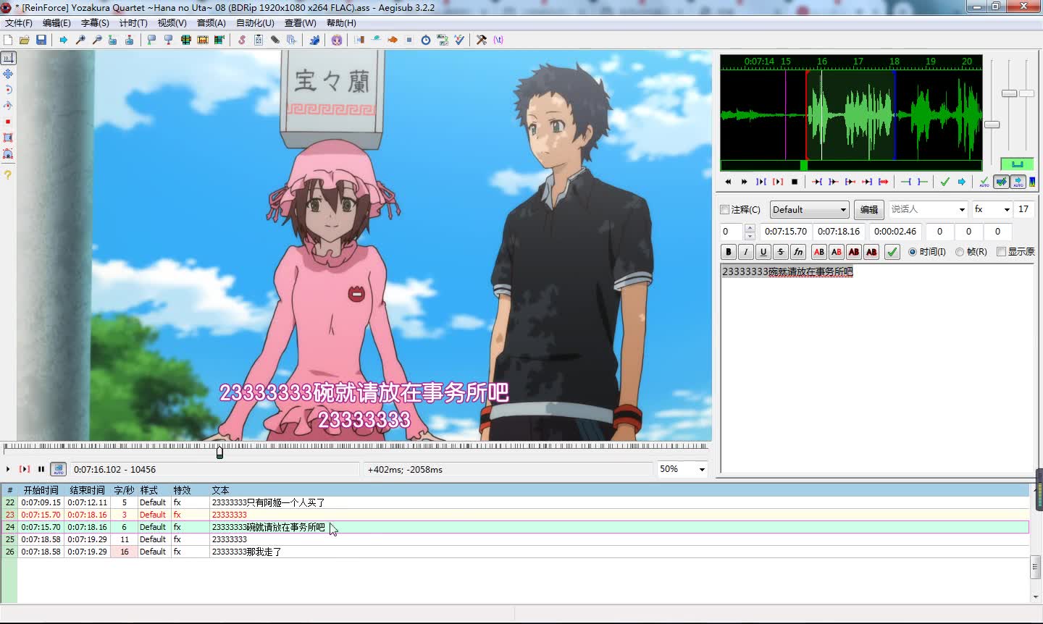This screenshot has width=1043, height=624.
Task: Save the subtitles with the floppy disk icon
Action: tap(41, 40)
